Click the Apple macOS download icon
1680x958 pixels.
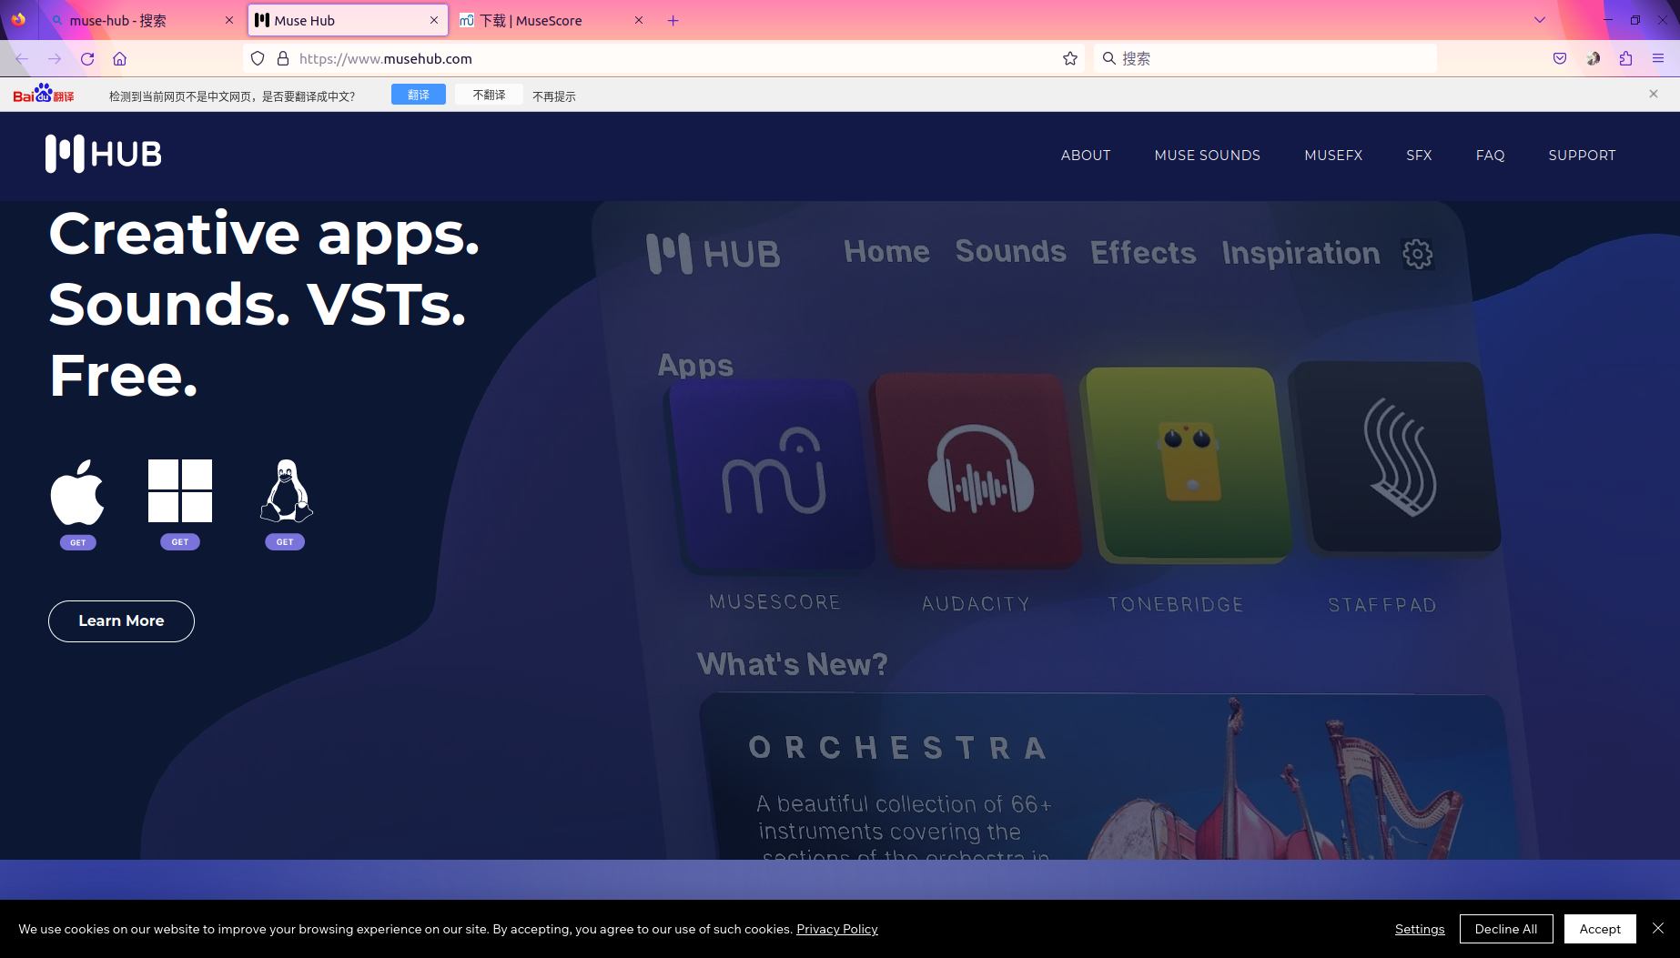pos(77,492)
